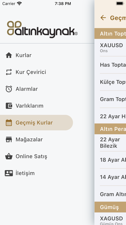The height and width of the screenshot is (225, 126).
Task: Select the 22 Ayar H row
Action: click(x=110, y=116)
